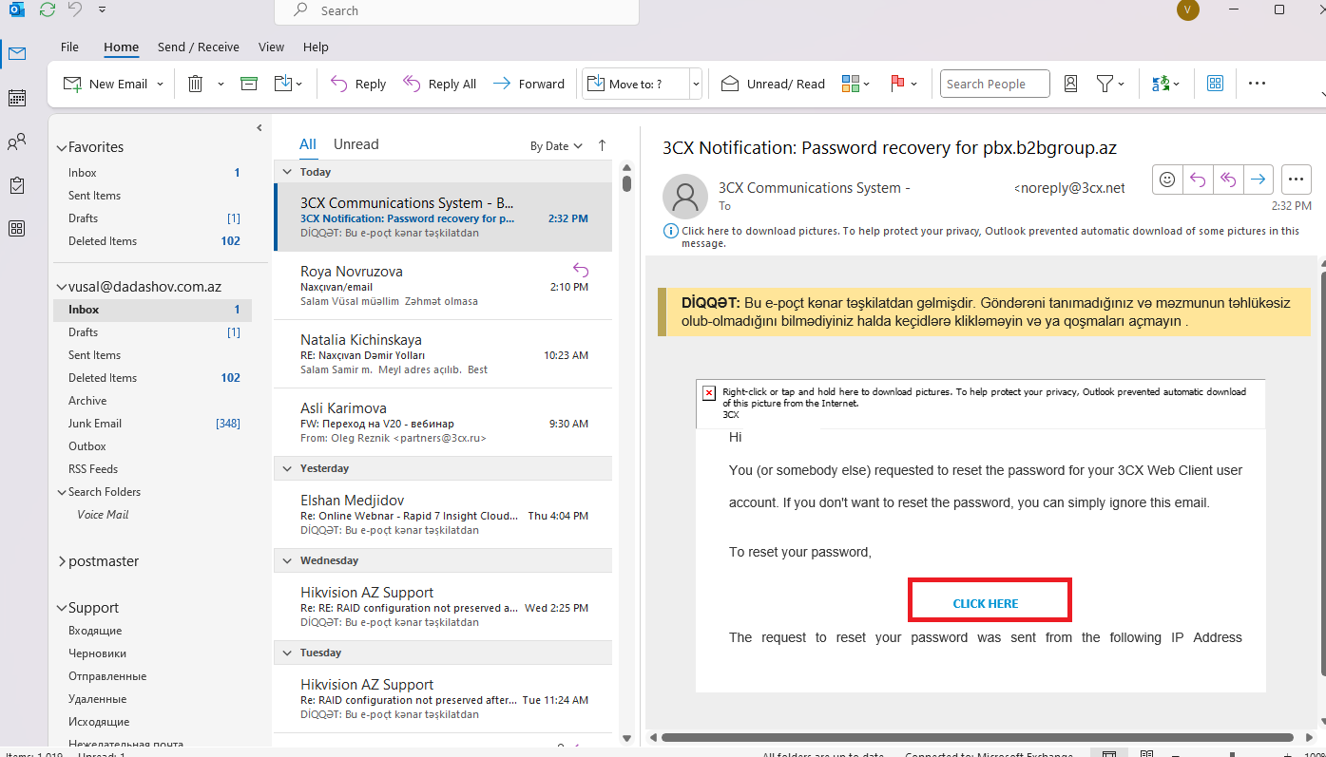Viewport: 1326px width, 757px height.
Task: Click the Archive icon in the ribbon
Action: tap(249, 84)
